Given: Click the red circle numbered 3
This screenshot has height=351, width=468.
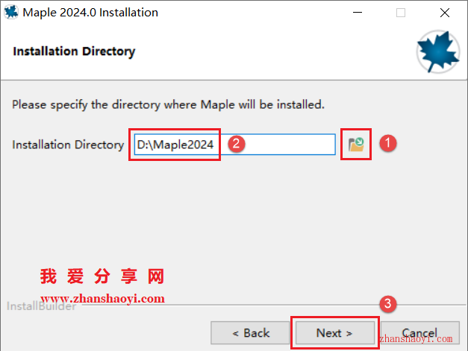Looking at the screenshot, I should 387,304.
